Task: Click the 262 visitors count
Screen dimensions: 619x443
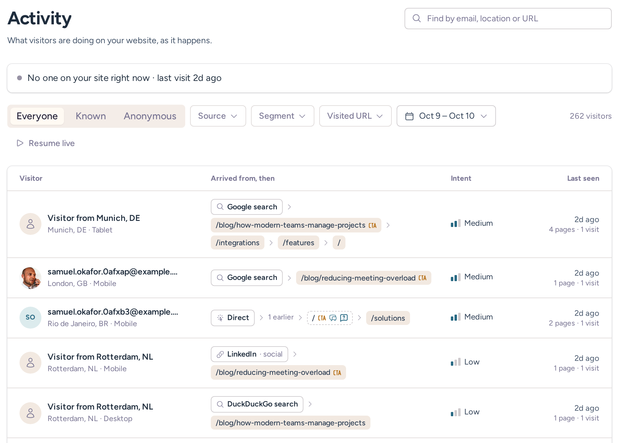Action: pyautogui.click(x=591, y=116)
